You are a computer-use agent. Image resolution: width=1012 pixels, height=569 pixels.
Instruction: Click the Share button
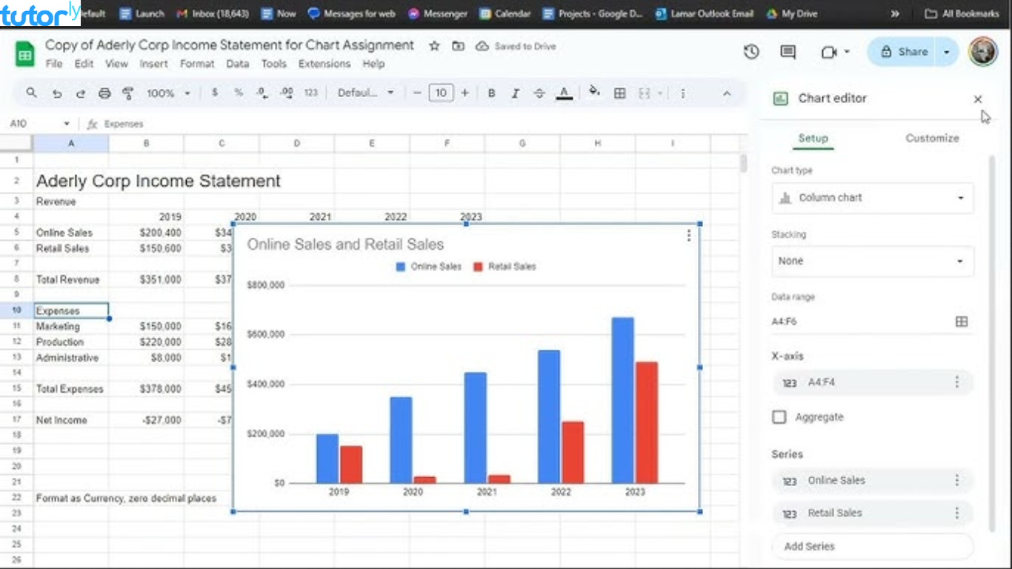[x=905, y=52]
